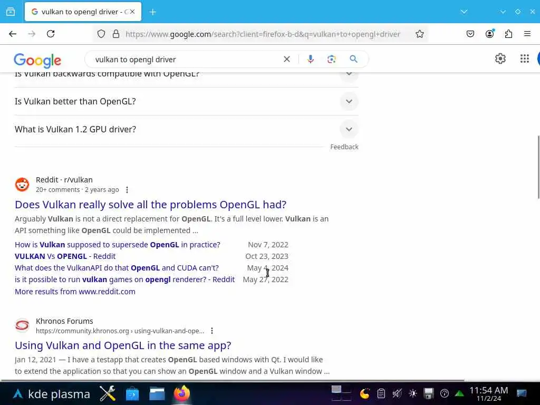Open a new browser tab
Screen dimensions: 540x405
click(153, 12)
